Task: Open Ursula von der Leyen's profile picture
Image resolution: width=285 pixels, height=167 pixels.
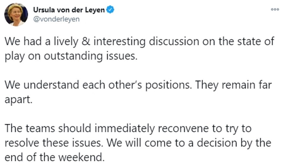Action: [x=16, y=15]
